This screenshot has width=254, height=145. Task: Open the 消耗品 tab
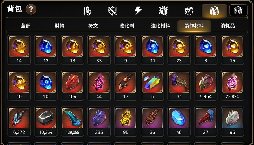[227, 26]
